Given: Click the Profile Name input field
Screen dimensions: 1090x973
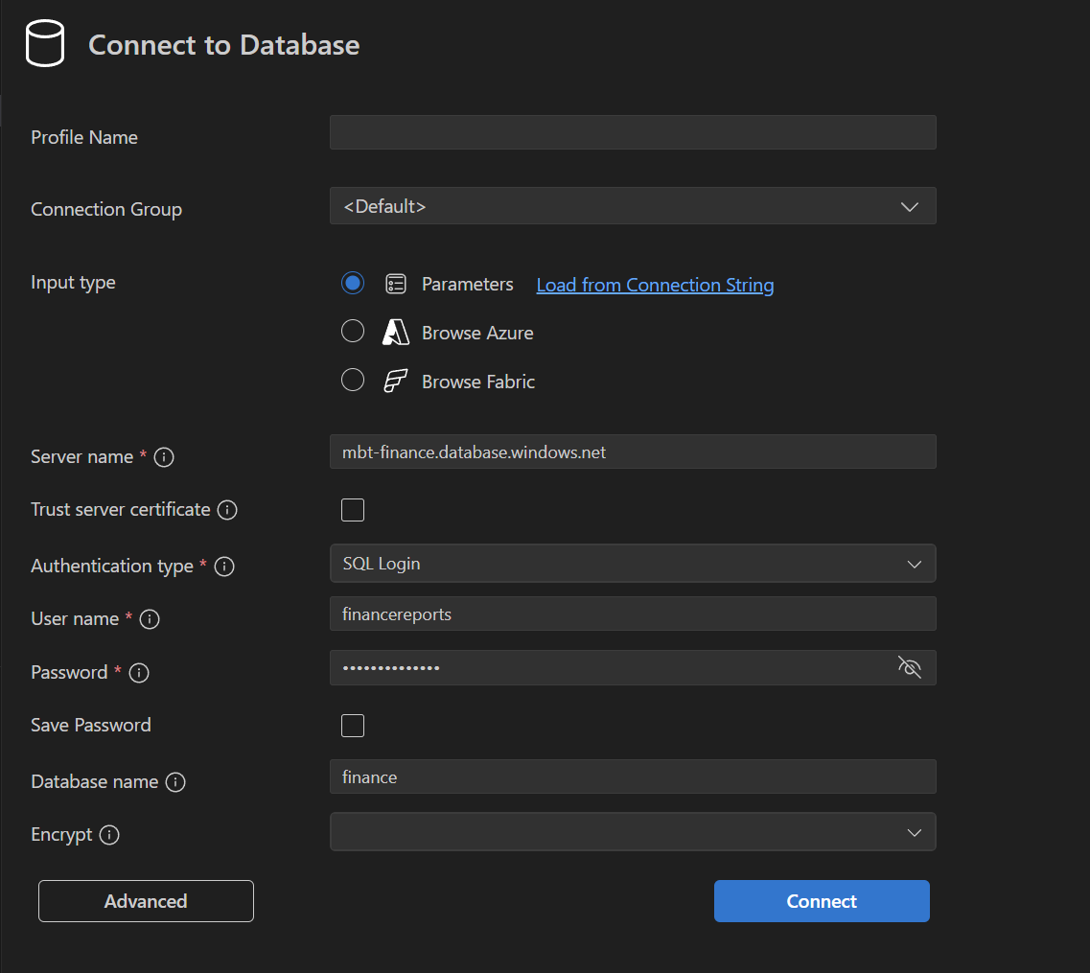Looking at the screenshot, I should (x=633, y=132).
